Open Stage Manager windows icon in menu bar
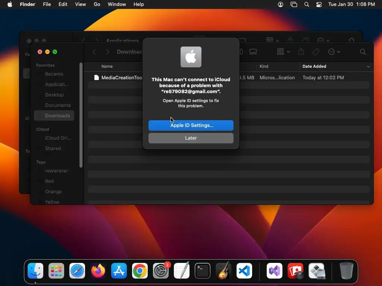Viewport: 382px width, 286px height. (x=294, y=4)
